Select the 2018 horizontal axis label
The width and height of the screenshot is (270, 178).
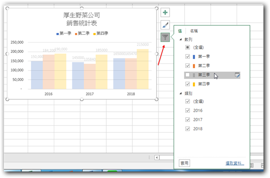[x=131, y=94]
